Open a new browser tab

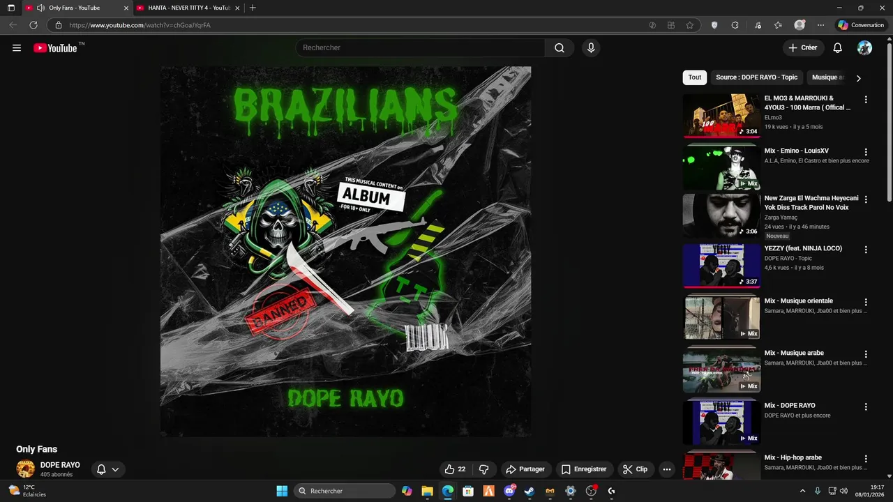(253, 8)
